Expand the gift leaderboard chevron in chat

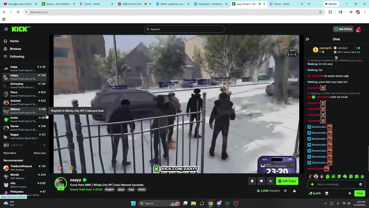coord(336,58)
